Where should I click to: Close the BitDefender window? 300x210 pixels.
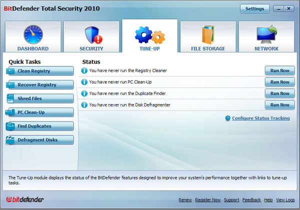pyautogui.click(x=288, y=8)
